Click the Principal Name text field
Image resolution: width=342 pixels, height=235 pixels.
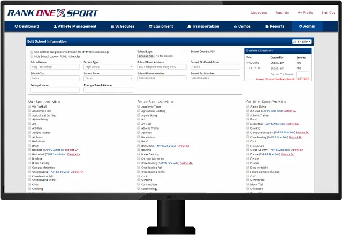(55, 89)
